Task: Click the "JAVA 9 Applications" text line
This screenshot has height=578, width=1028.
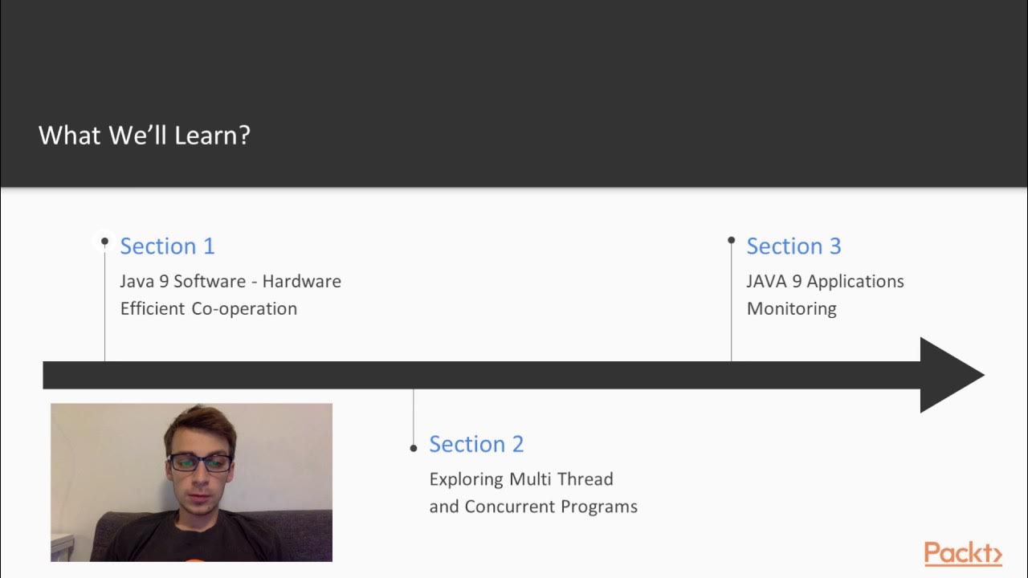Action: (x=825, y=282)
